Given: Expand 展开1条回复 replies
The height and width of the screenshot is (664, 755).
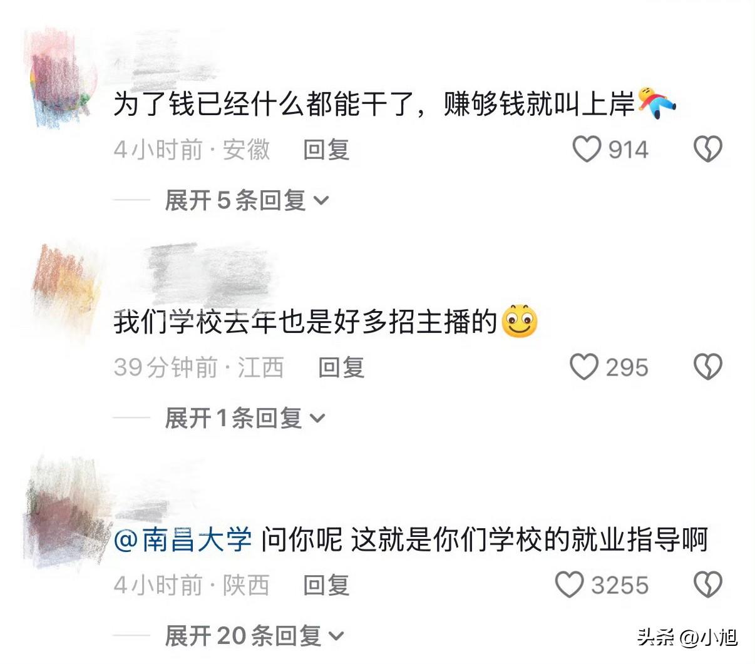Looking at the screenshot, I should pos(245,417).
